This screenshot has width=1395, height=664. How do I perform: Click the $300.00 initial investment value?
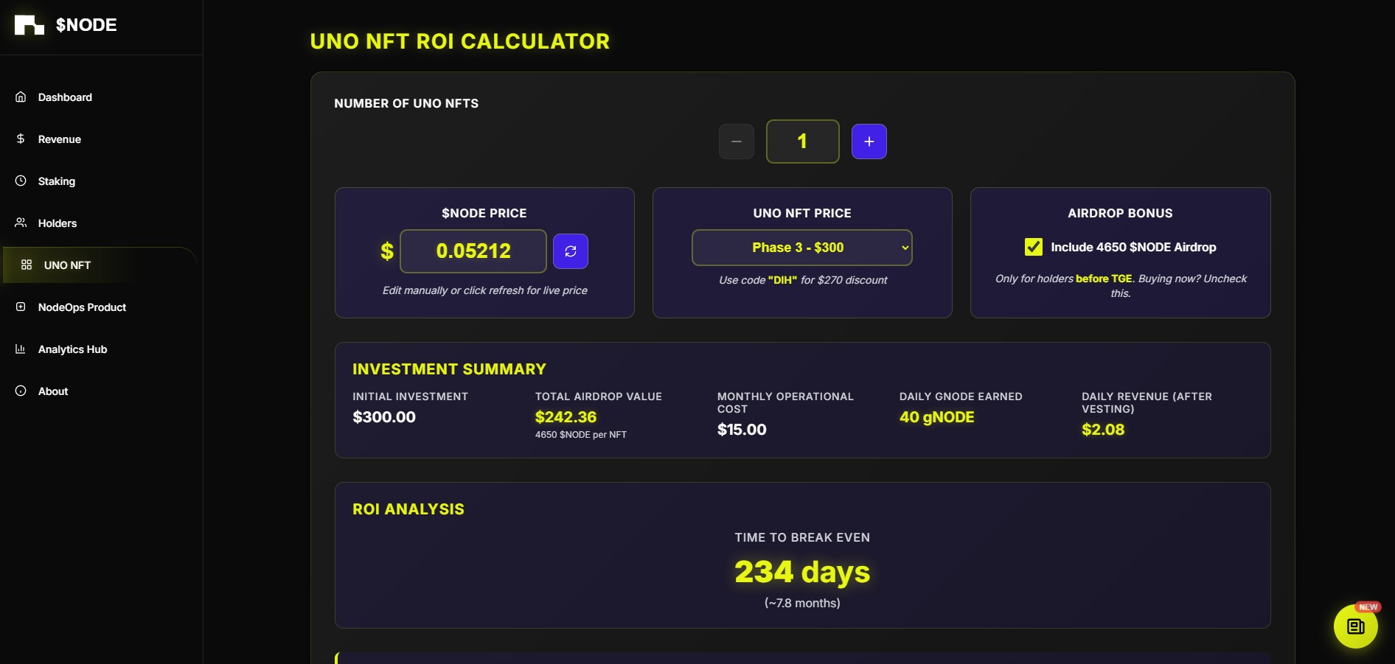click(x=384, y=417)
